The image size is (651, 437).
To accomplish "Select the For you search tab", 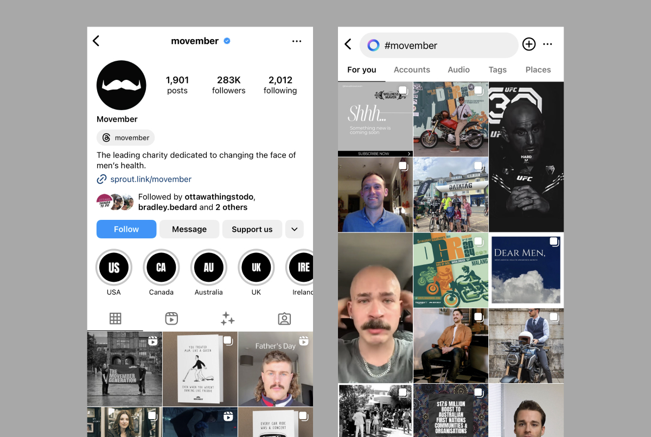I will pyautogui.click(x=362, y=69).
